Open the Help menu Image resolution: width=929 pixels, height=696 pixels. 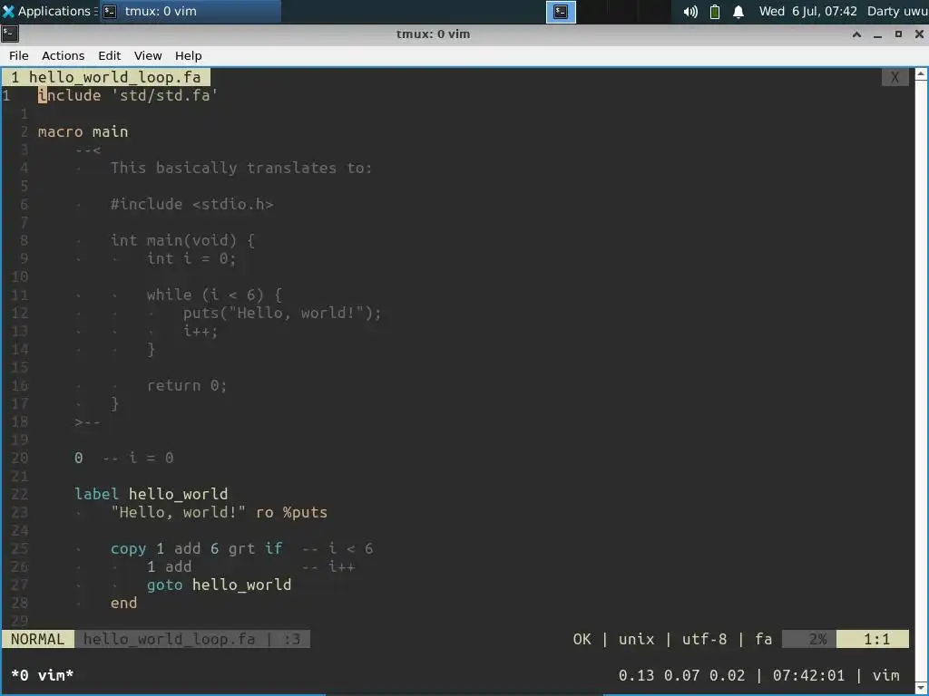coord(189,55)
